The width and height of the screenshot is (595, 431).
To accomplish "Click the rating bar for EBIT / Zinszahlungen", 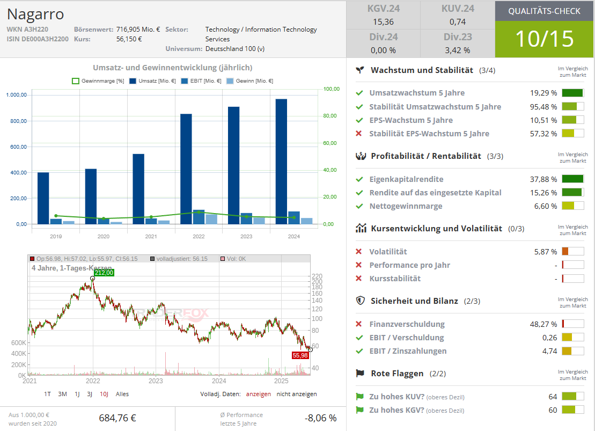I will click(572, 351).
